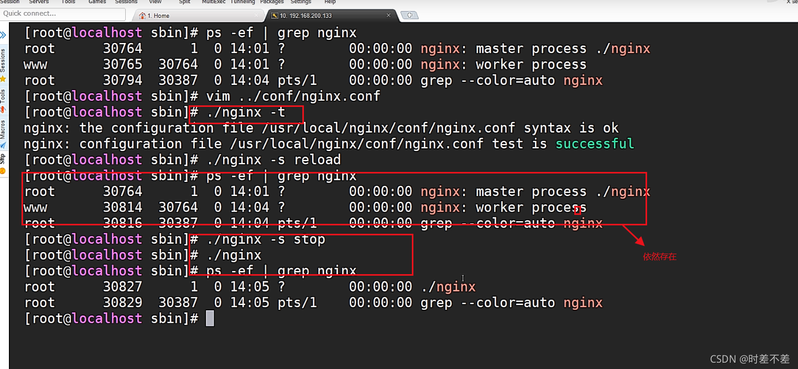Click the home icon on the Home tab
798x369 pixels.
[143, 16]
